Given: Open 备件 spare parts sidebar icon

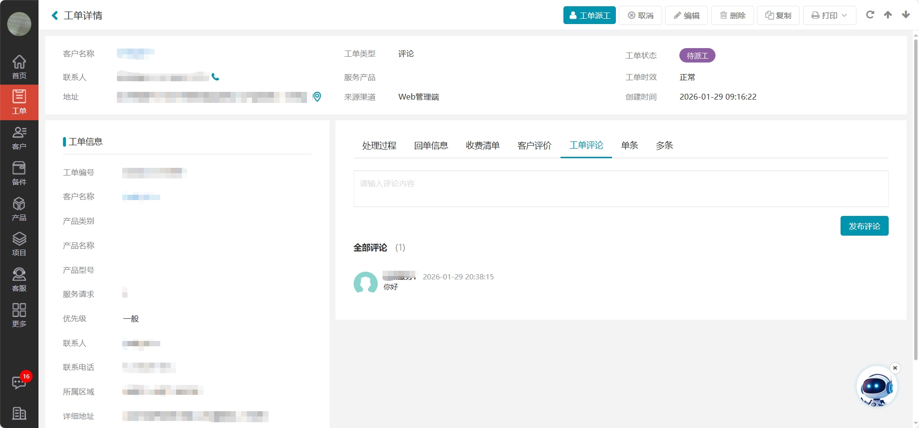Looking at the screenshot, I should tap(19, 173).
